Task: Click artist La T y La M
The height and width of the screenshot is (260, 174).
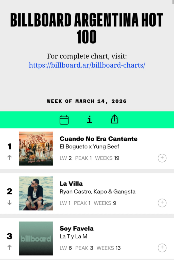Action: click(x=73, y=236)
